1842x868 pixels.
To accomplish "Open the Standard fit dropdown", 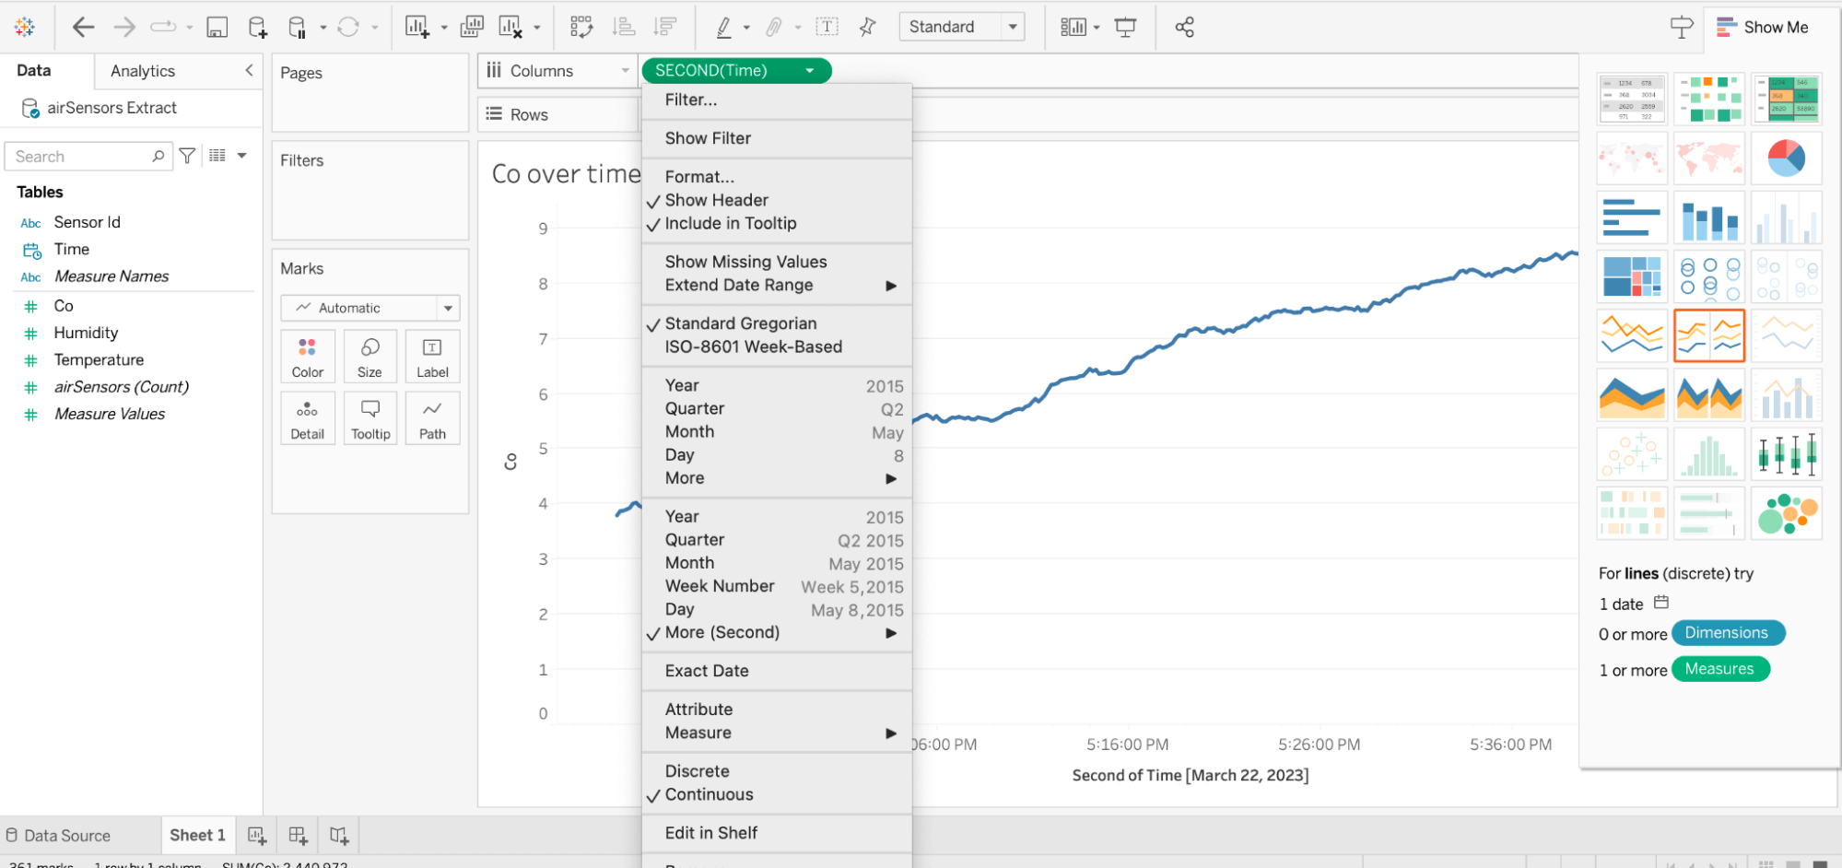I will tap(962, 27).
